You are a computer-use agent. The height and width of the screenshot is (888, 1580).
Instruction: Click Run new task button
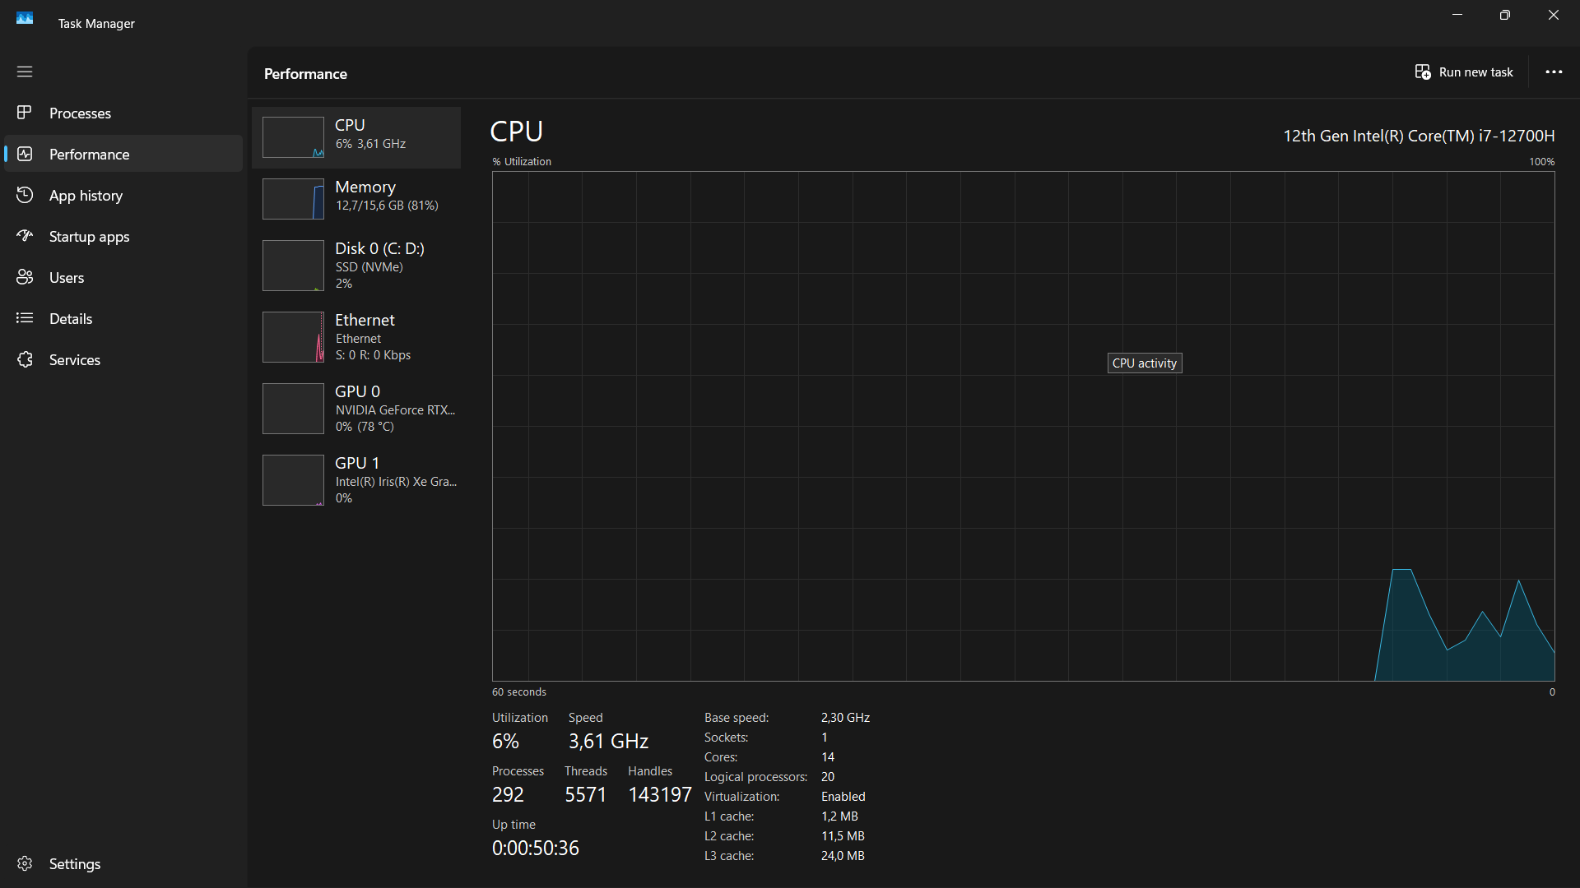[x=1464, y=72]
